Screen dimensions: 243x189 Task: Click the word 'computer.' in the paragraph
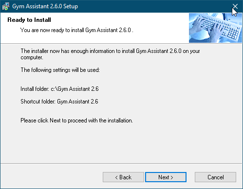32,57
